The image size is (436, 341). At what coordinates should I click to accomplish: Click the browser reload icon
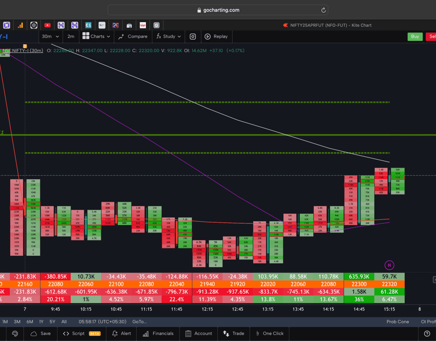click(x=324, y=10)
